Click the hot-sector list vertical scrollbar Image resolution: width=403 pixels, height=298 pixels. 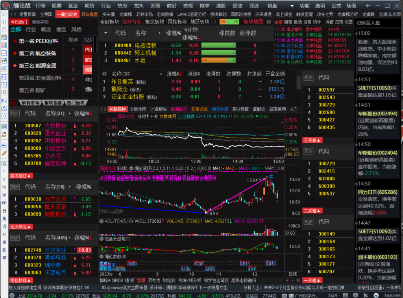tap(95, 44)
